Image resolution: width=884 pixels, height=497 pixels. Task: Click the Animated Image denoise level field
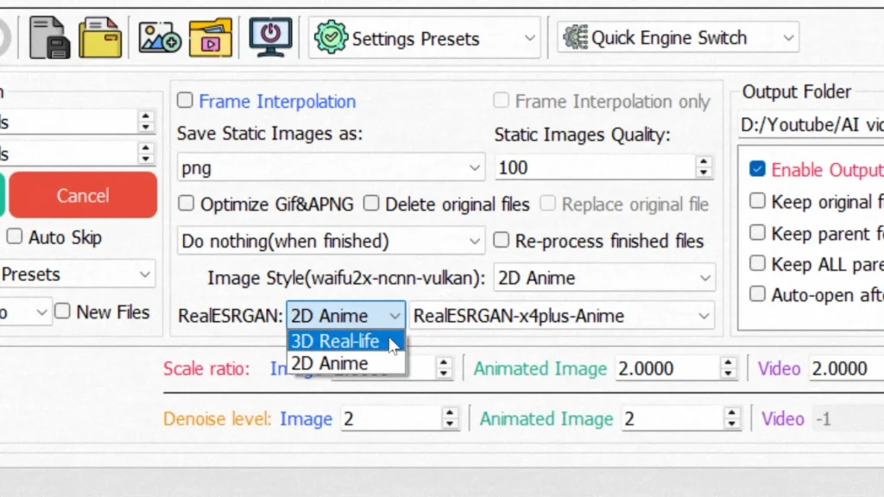tap(672, 418)
